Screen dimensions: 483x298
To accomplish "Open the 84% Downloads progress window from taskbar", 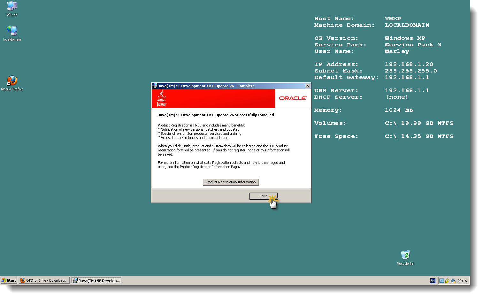I will 44,280.
